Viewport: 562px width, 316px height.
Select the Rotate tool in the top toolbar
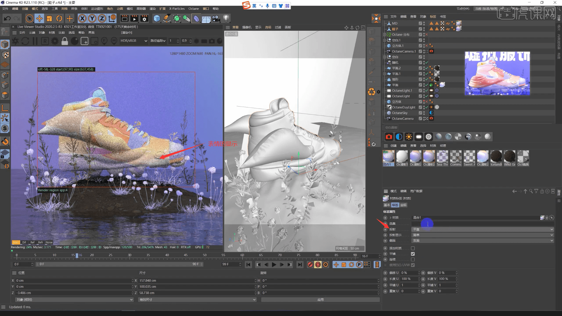(x=59, y=18)
